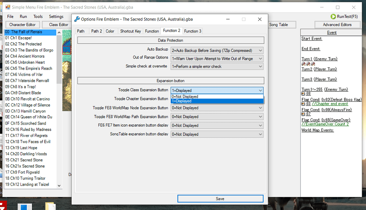Click the Save button
The height and width of the screenshot is (210, 366).
point(220,198)
